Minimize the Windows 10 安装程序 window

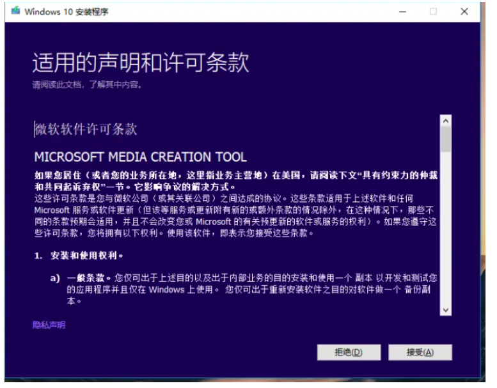[x=402, y=12]
